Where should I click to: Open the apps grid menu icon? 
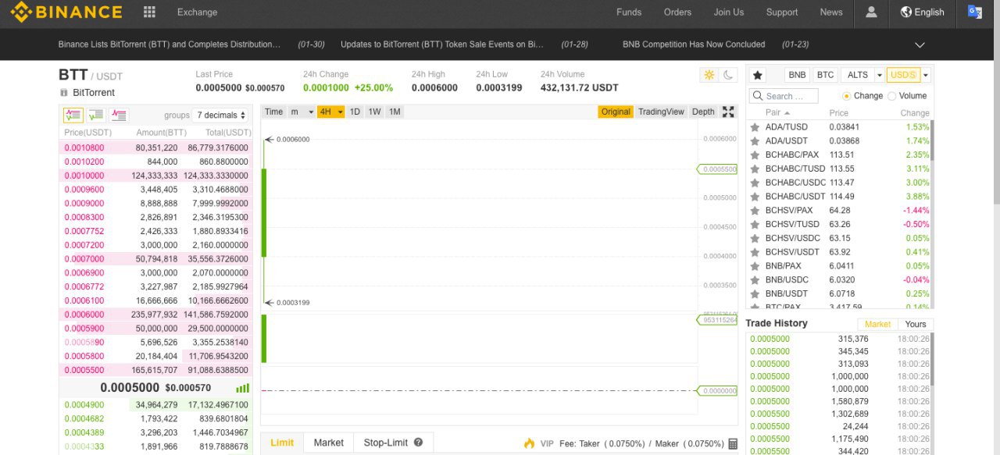click(x=149, y=12)
